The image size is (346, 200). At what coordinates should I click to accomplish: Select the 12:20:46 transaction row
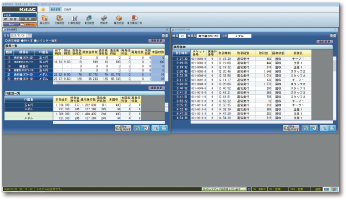click(242, 71)
